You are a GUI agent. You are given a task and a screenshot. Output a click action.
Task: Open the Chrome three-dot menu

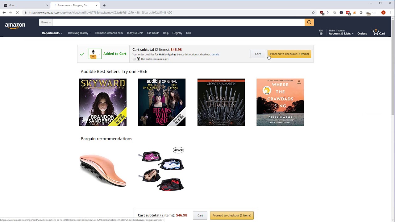tap(390, 13)
